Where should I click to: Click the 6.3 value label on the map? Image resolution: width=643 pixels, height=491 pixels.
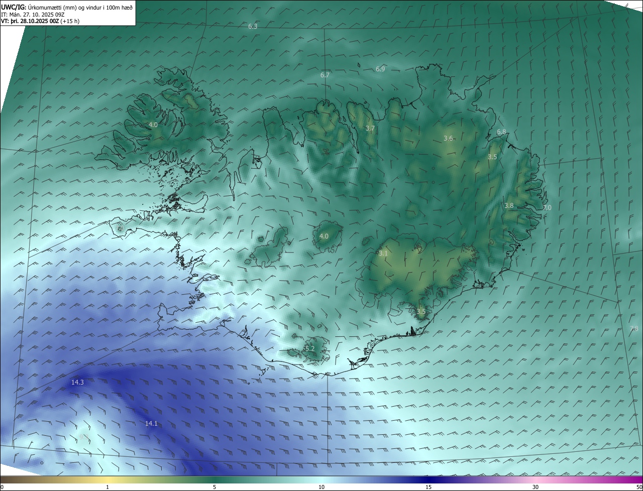(x=253, y=26)
